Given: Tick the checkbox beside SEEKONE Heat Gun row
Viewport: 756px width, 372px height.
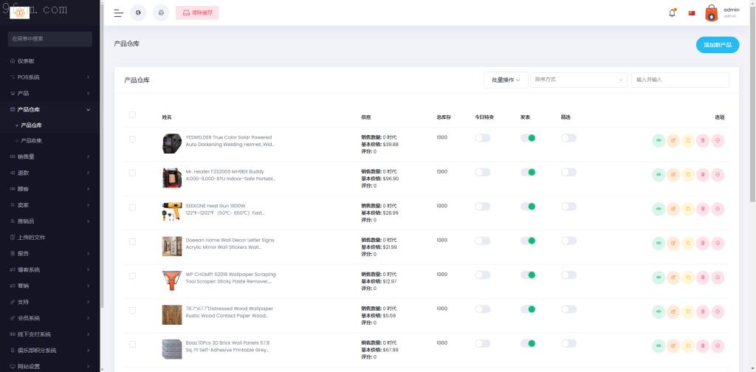Looking at the screenshot, I should coord(132,207).
